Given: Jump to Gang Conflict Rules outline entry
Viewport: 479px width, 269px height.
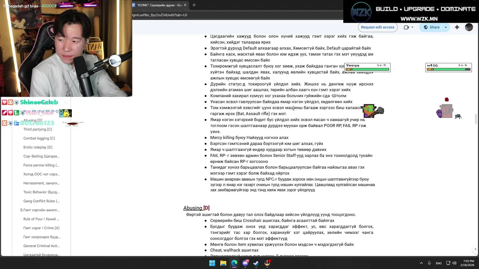Looking at the screenshot, I should pyautogui.click(x=41, y=201).
